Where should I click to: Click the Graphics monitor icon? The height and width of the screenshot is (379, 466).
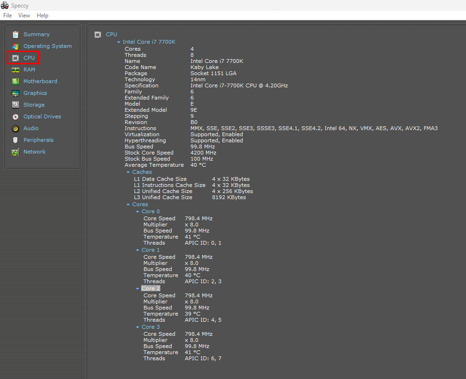[16, 93]
